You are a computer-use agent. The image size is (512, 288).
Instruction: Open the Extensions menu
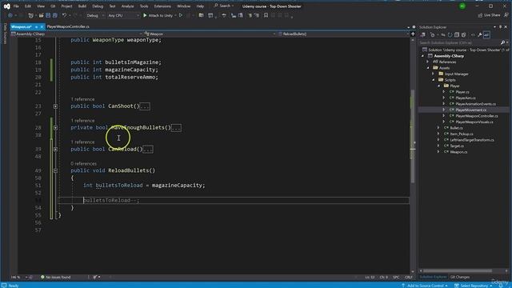pos(162,6)
